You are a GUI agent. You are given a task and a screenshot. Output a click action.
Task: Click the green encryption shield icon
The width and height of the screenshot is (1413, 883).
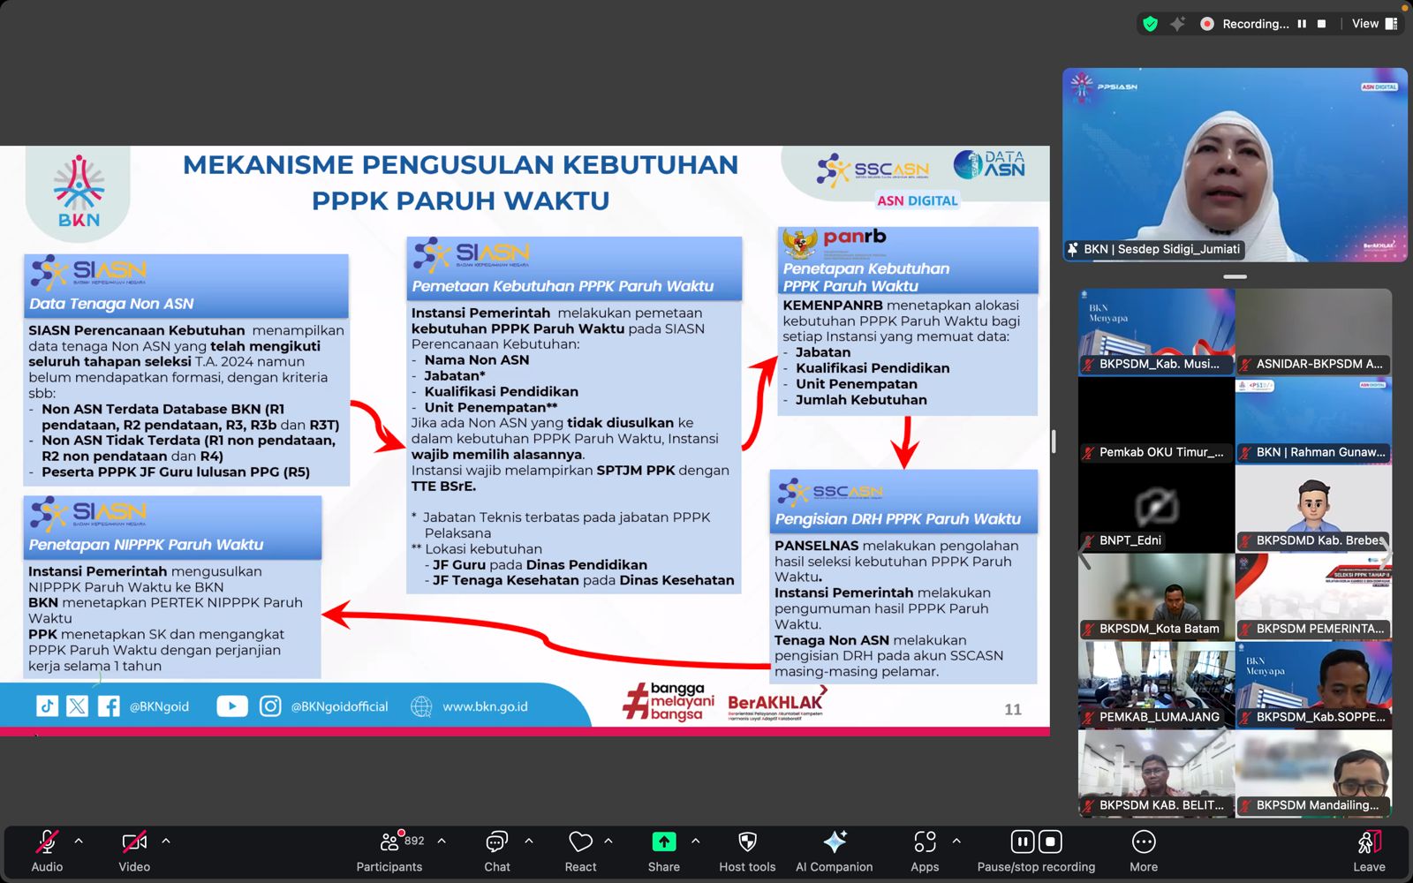pyautogui.click(x=1150, y=24)
